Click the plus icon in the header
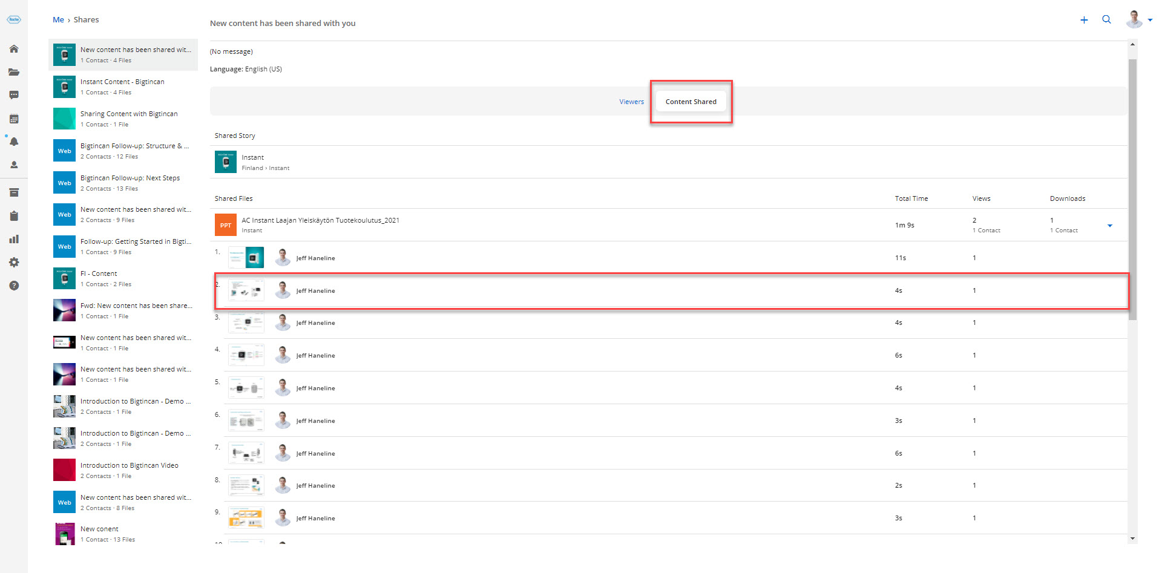The height and width of the screenshot is (573, 1162). [x=1084, y=20]
